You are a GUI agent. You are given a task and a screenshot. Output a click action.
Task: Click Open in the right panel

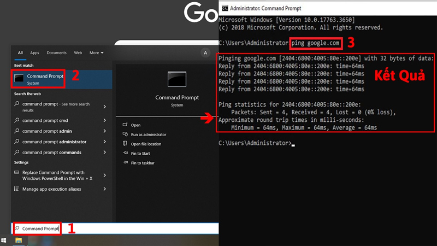pos(135,125)
